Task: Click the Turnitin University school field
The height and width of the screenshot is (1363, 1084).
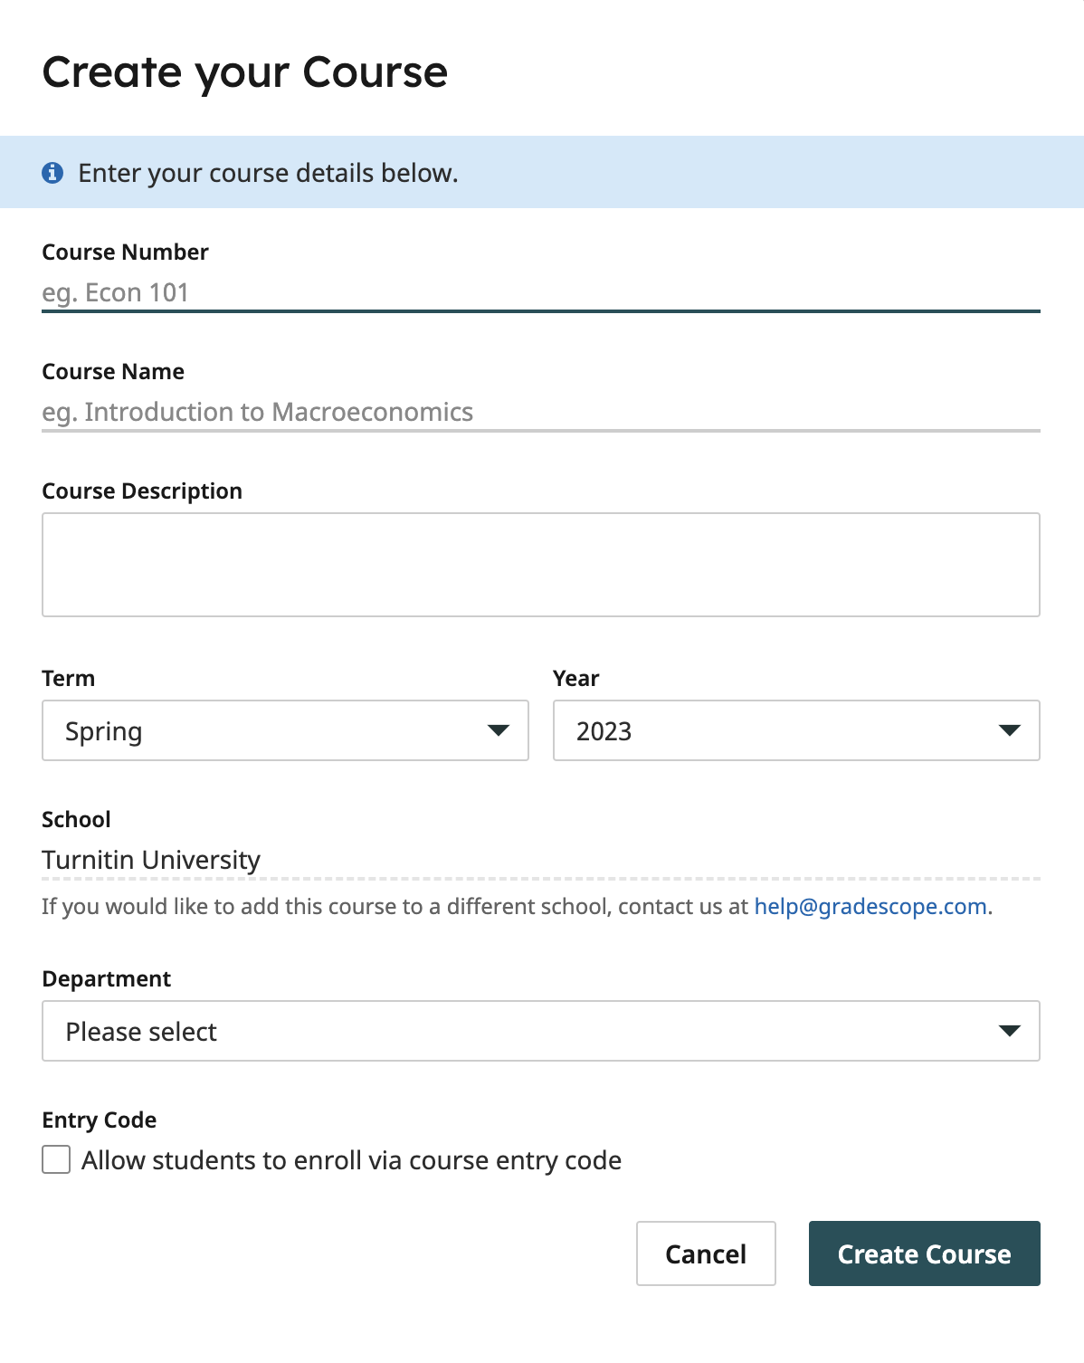Action: (x=541, y=860)
